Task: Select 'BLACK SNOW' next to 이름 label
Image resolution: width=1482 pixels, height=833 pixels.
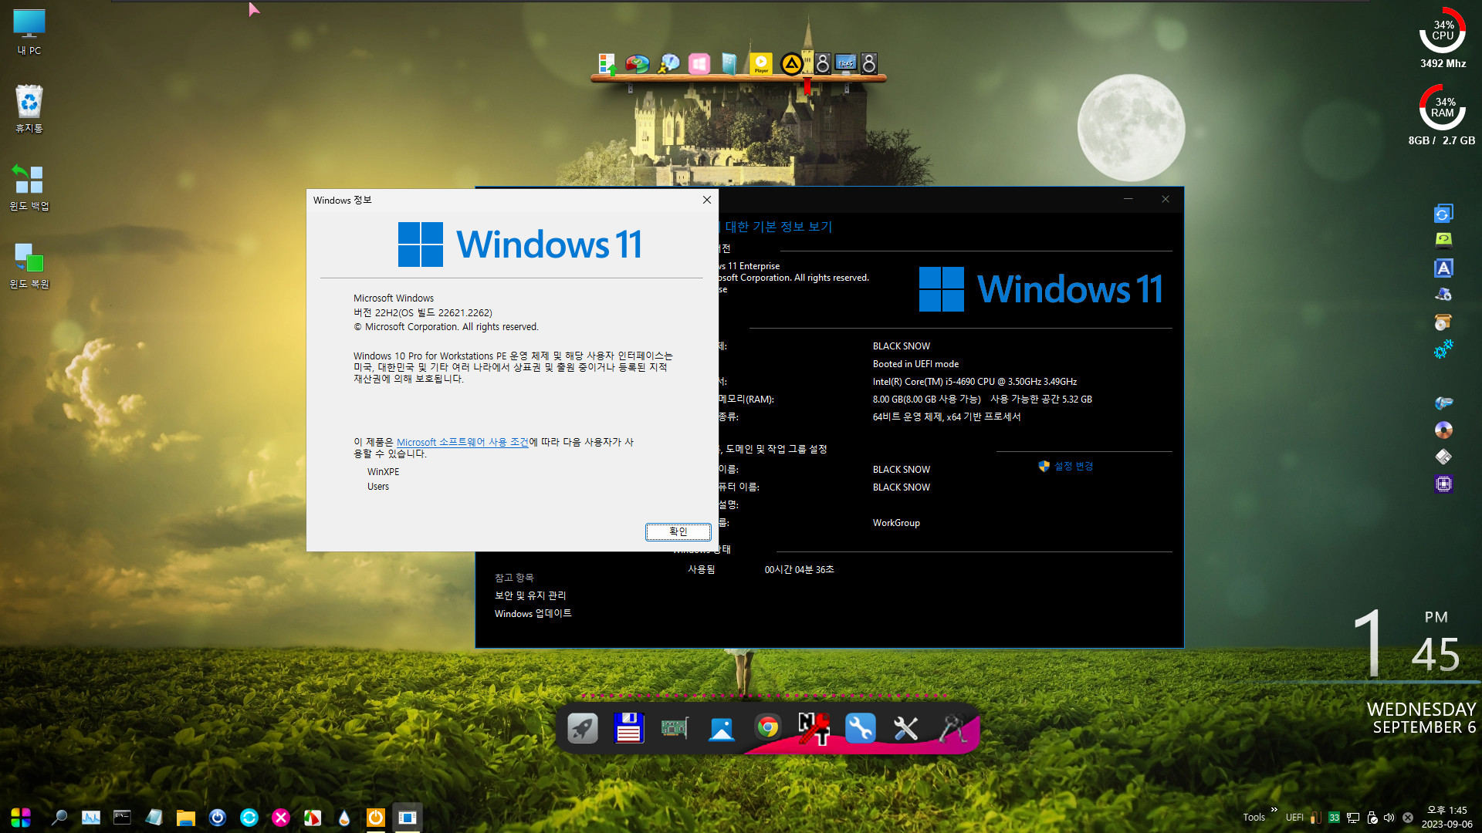Action: pos(901,470)
